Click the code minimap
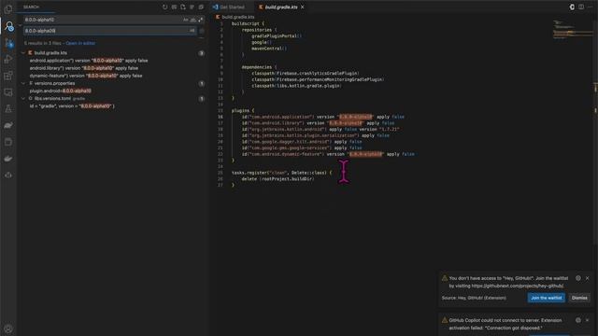 pyautogui.click(x=572, y=31)
